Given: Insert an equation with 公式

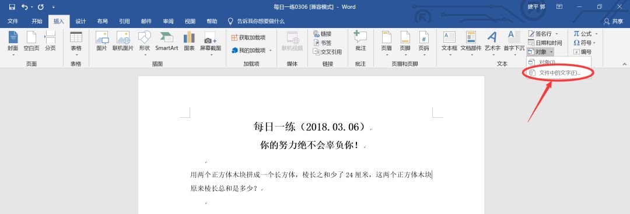Looking at the screenshot, I should (585, 34).
